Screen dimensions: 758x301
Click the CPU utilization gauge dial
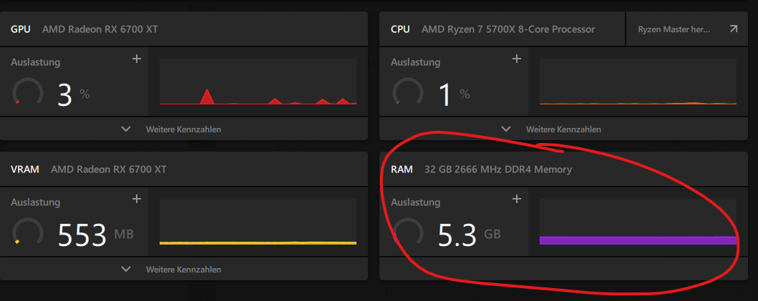(407, 92)
